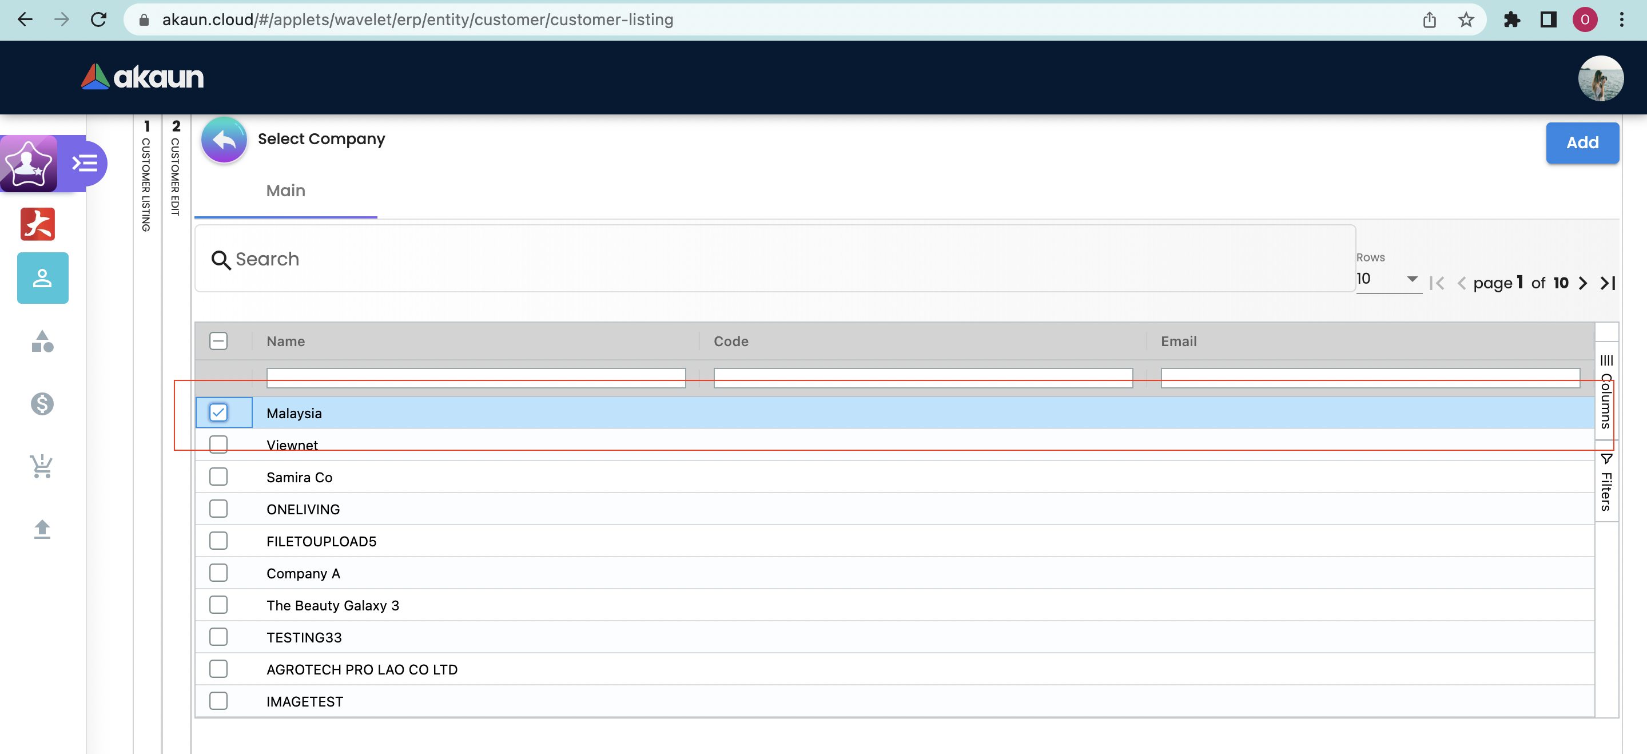Click the purple back arrow icon
This screenshot has width=1647, height=754.
224,140
